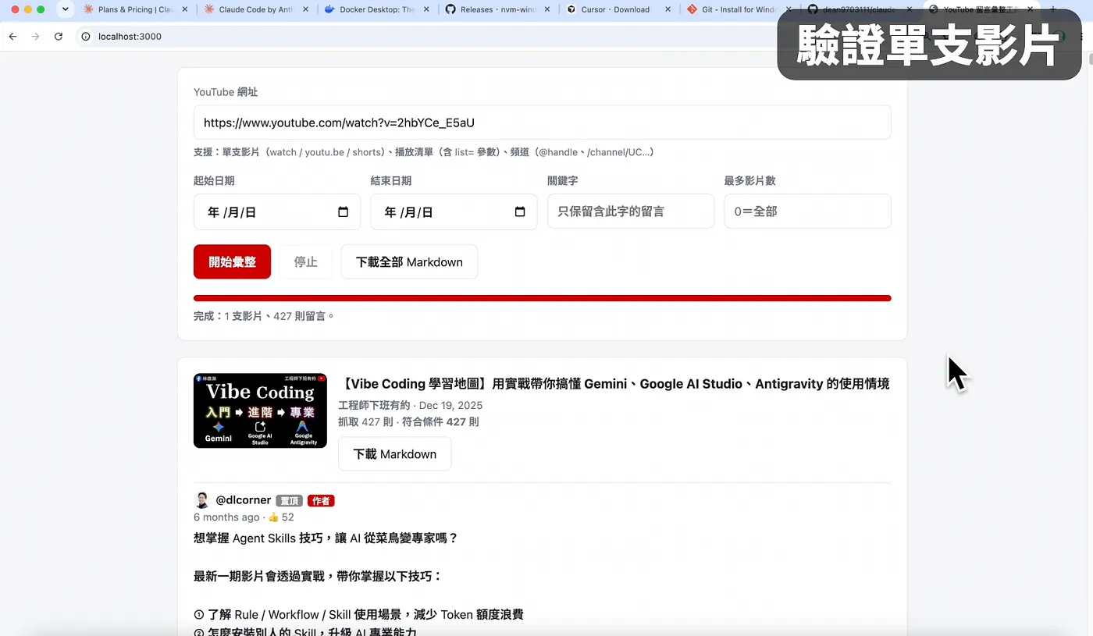1093x636 pixels.
Task: Click the 結束日期 date field
Action: (454, 211)
